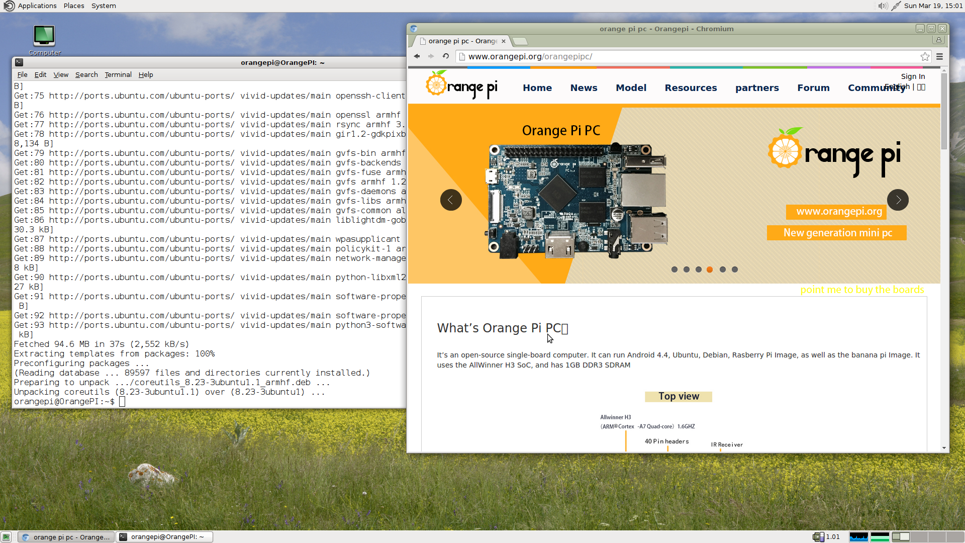Click the CPU load monitor icon

(818, 537)
